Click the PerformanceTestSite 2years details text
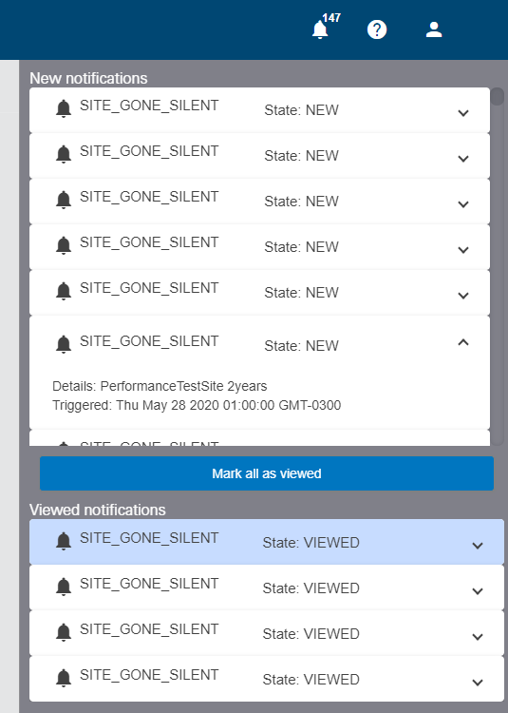This screenshot has width=508, height=713. pyautogui.click(x=183, y=386)
